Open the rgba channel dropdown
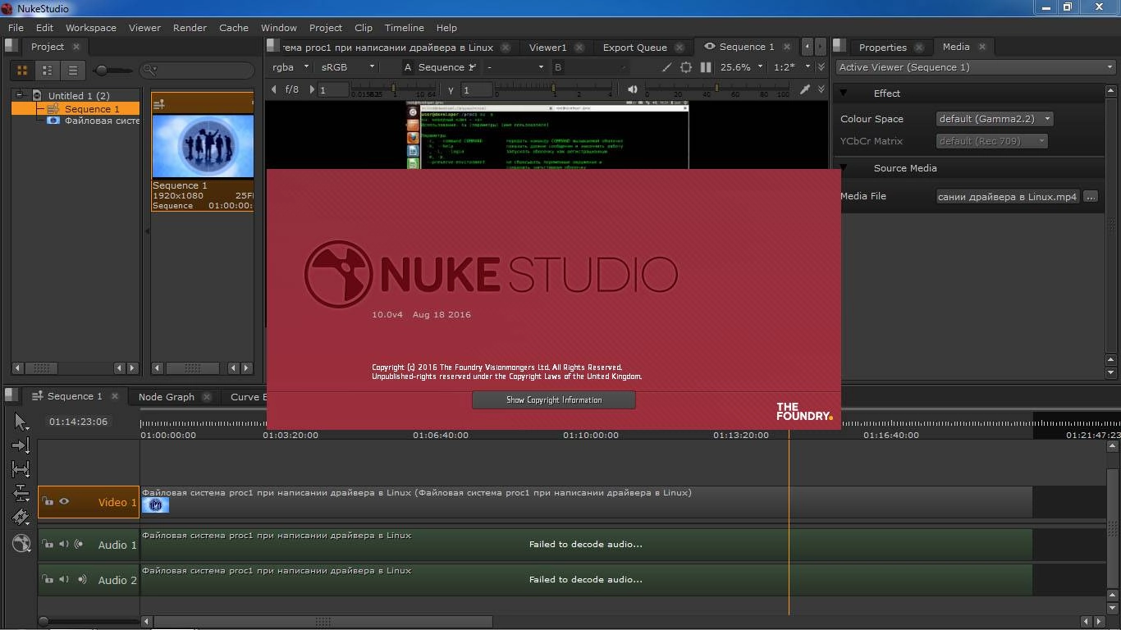 pyautogui.click(x=291, y=67)
